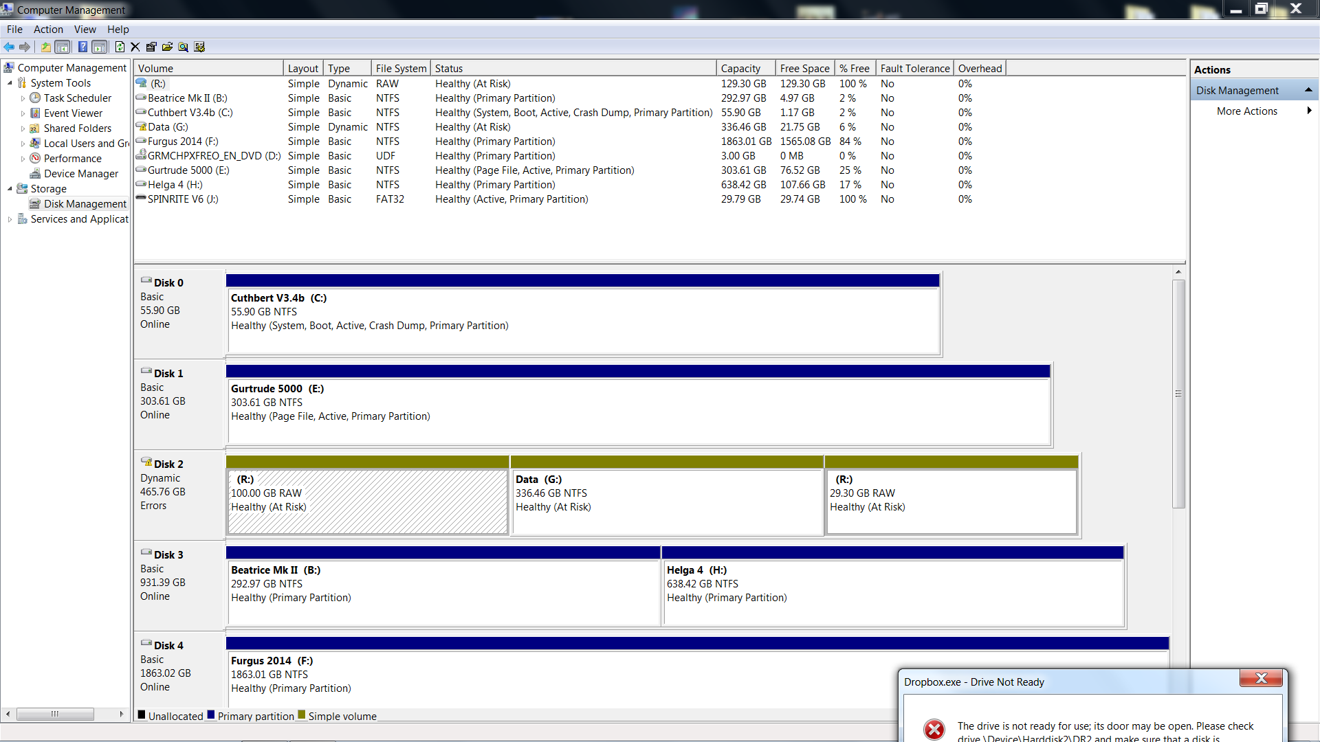Sort by the Volume column header
Image resolution: width=1320 pixels, height=742 pixels.
point(208,68)
